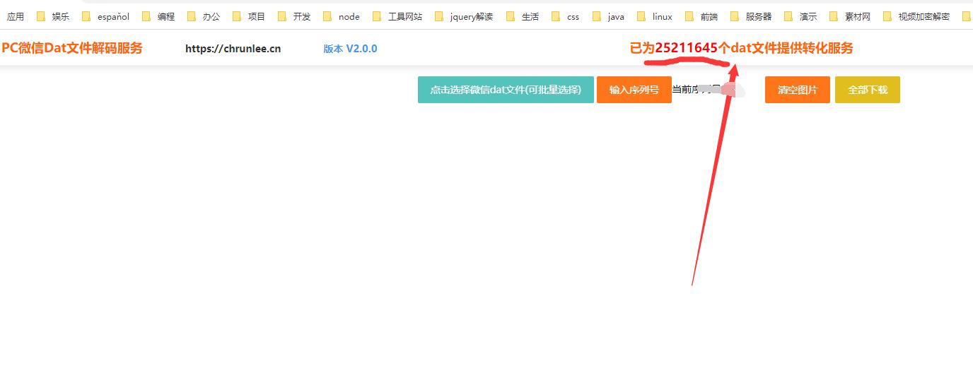Screen dimensions: 973x378
Task: Open the 演示 bookmark folder
Action: [x=800, y=16]
